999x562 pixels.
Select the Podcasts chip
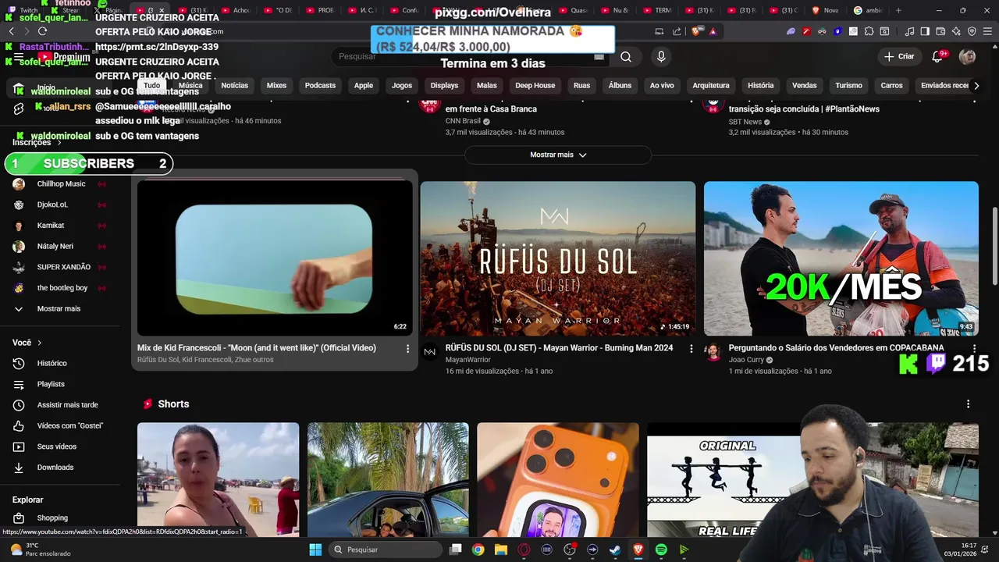tap(320, 85)
